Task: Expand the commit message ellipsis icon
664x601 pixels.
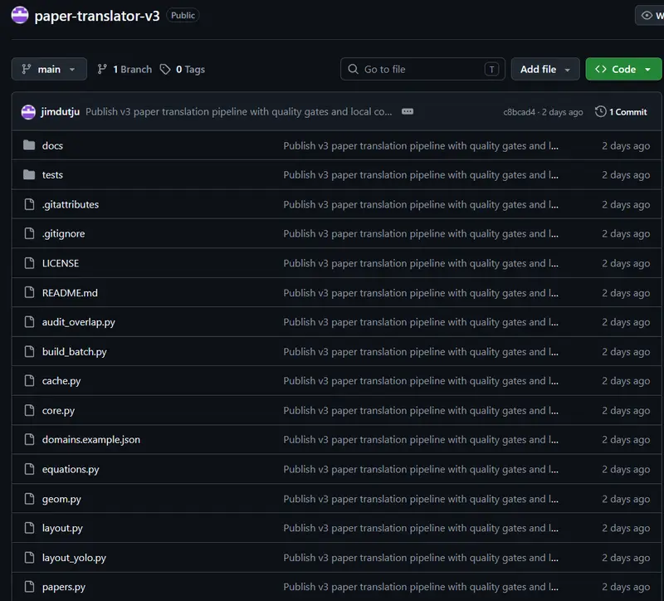Action: [x=408, y=111]
